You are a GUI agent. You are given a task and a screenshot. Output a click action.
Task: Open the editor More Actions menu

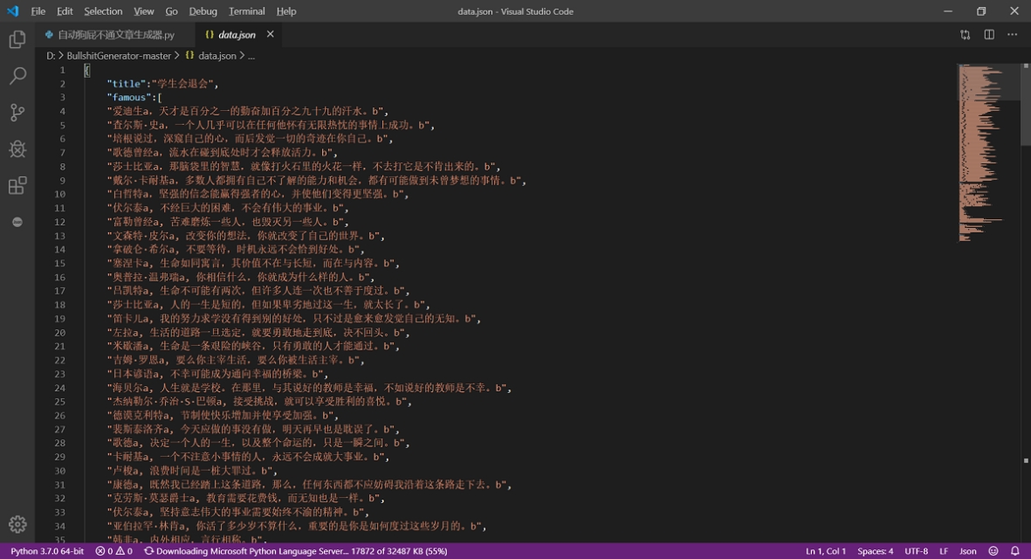coord(1013,35)
